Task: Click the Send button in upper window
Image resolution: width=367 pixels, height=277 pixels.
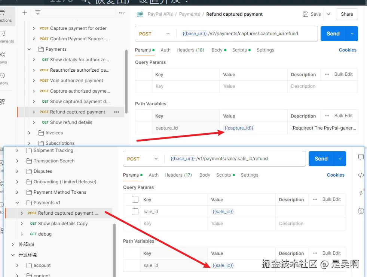Action: pyautogui.click(x=333, y=34)
